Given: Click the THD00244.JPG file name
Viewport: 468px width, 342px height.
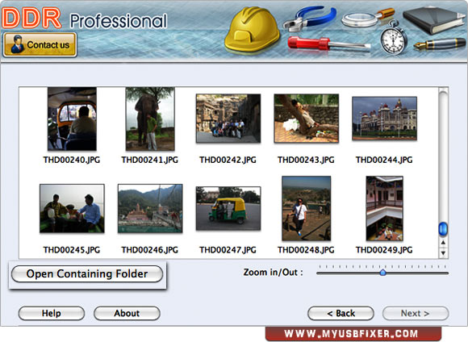Looking at the screenshot, I should click(384, 160).
